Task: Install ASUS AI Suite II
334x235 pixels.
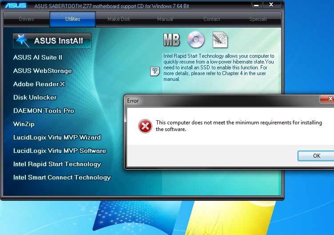Action: (38, 57)
